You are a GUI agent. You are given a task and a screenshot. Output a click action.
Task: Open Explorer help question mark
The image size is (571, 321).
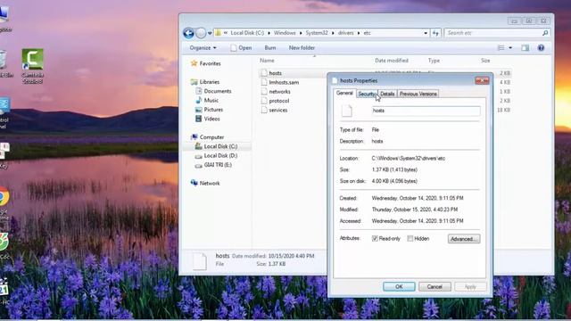pyautogui.click(x=541, y=48)
